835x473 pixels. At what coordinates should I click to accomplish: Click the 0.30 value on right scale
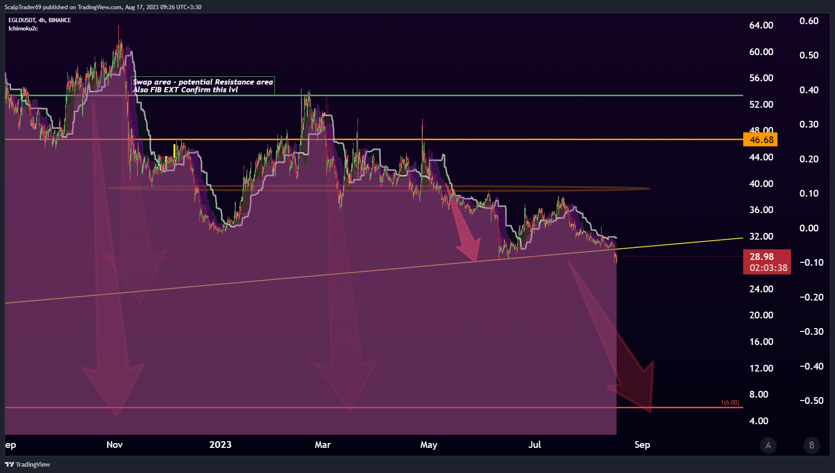[x=809, y=124]
